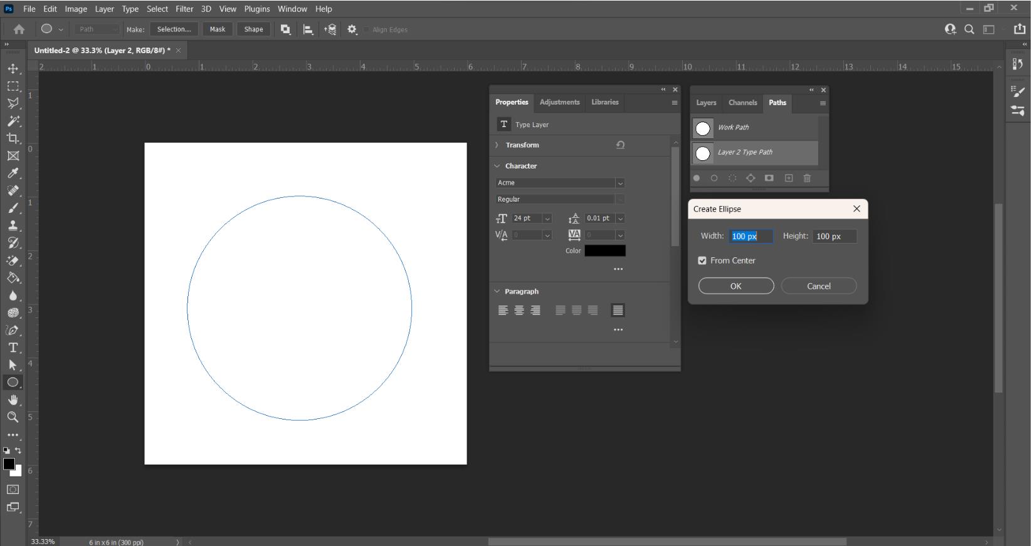1032x546 pixels.
Task: Expand the Transform section
Action: coord(497,145)
